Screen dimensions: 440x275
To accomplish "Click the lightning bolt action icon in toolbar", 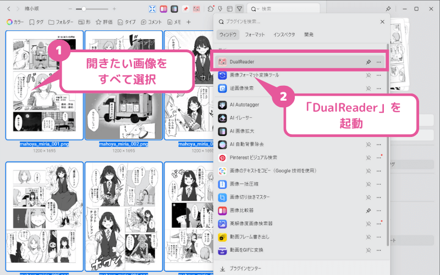I will 221,9.
